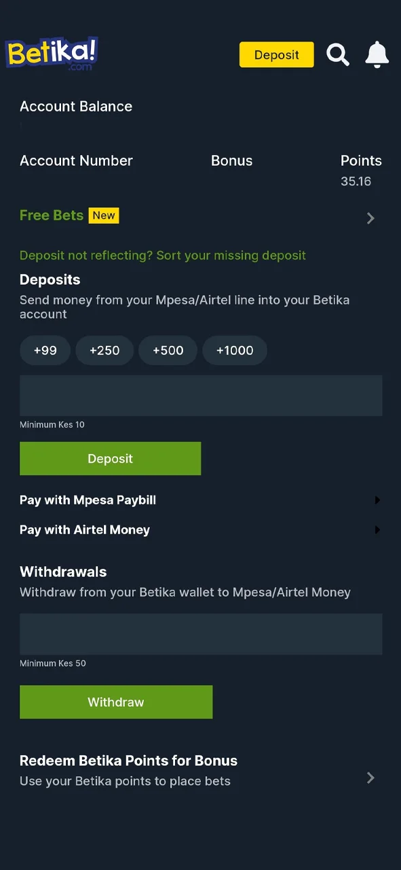Select the +99 quick deposit amount
The height and width of the screenshot is (870, 401).
tap(45, 350)
